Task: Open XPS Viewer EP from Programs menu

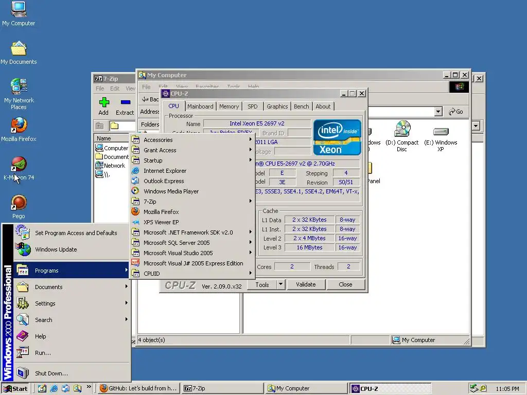Action: click(x=192, y=222)
